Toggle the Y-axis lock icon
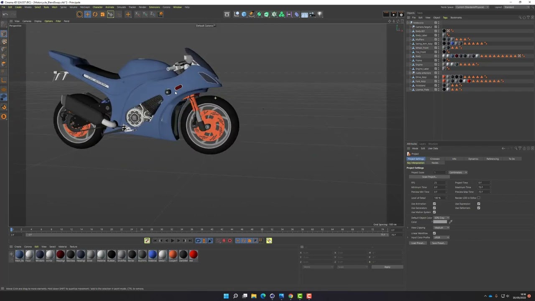 [x=145, y=14]
